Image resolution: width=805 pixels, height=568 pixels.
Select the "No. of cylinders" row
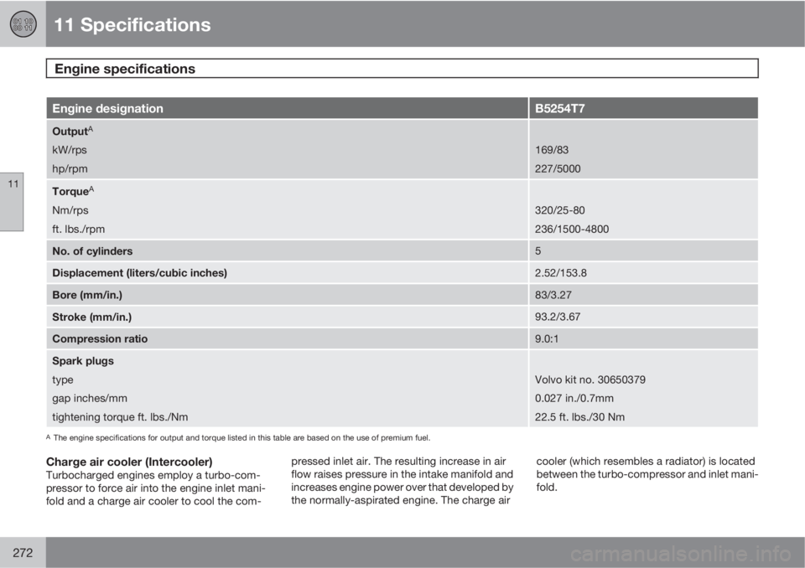point(92,250)
